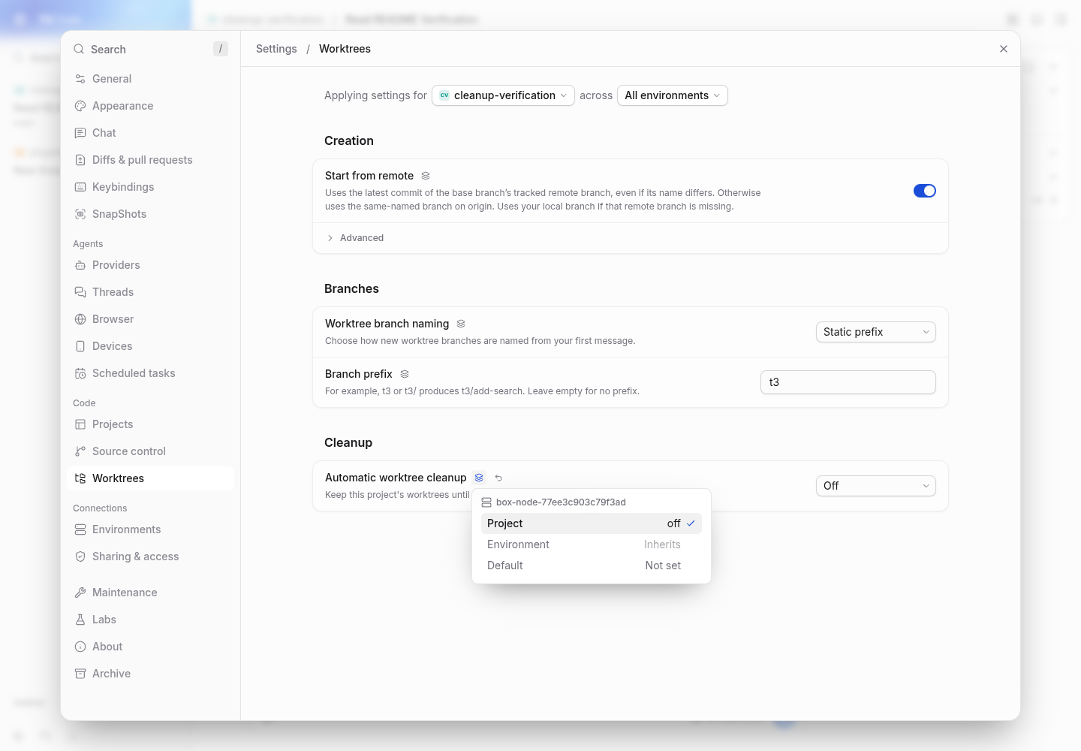The image size is (1081, 751).
Task: Click the Projects layout icon
Action: click(80, 424)
